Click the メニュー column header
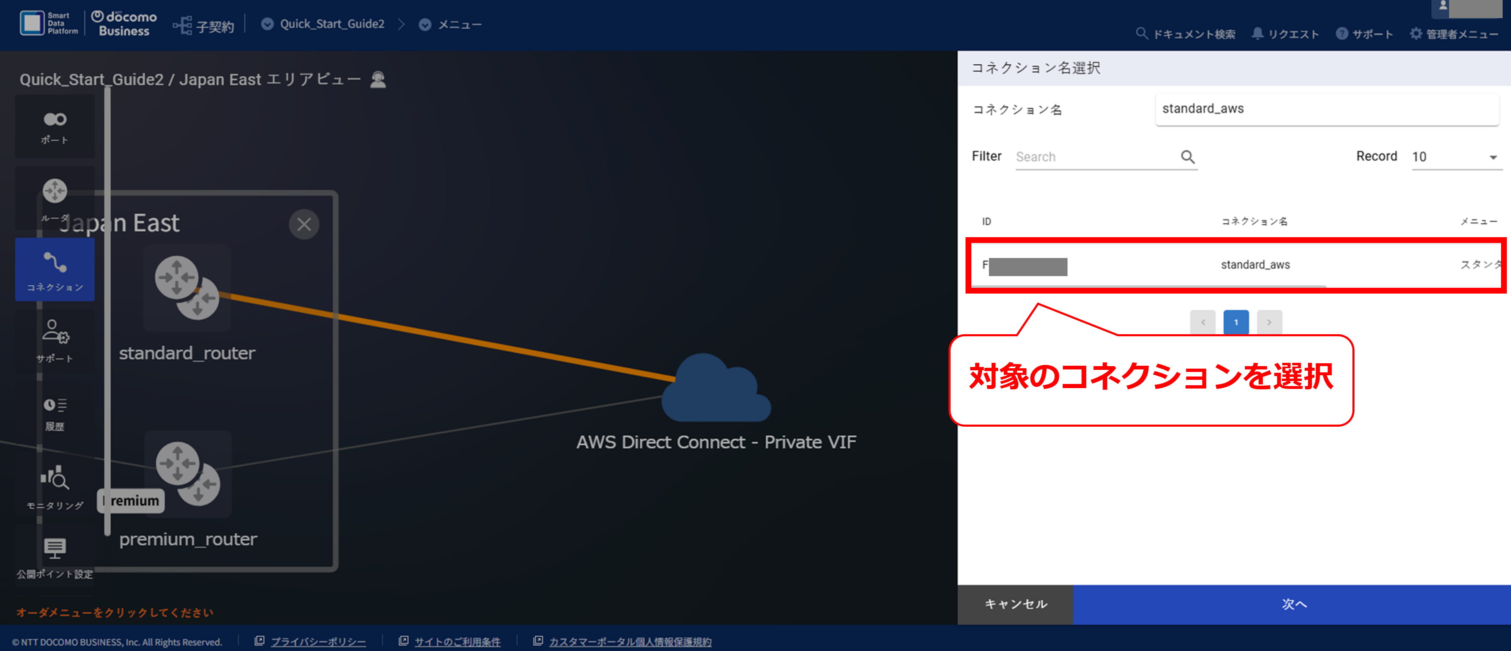The height and width of the screenshot is (651, 1511). [1479, 221]
